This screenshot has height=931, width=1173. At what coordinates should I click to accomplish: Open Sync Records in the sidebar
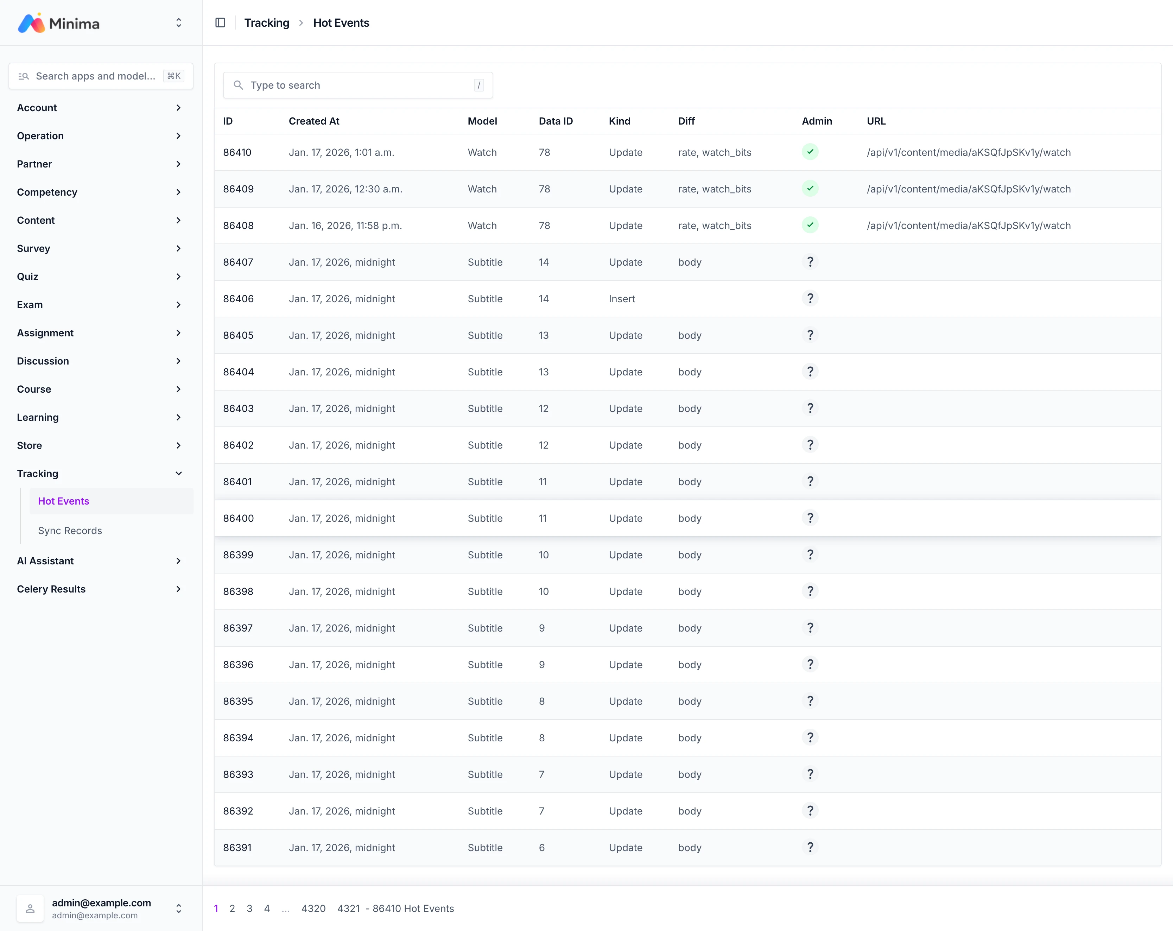(70, 531)
